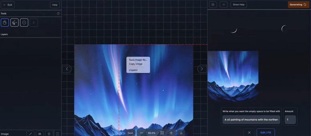Open the Image layer more options dots
311x136 pixels.
coord(57,134)
